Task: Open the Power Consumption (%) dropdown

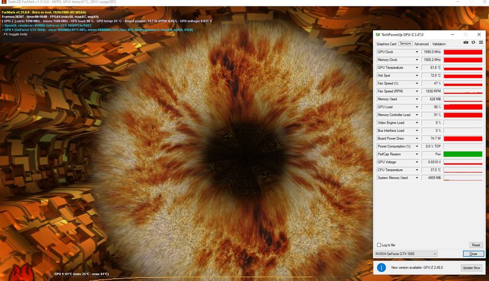Action: tap(417, 146)
